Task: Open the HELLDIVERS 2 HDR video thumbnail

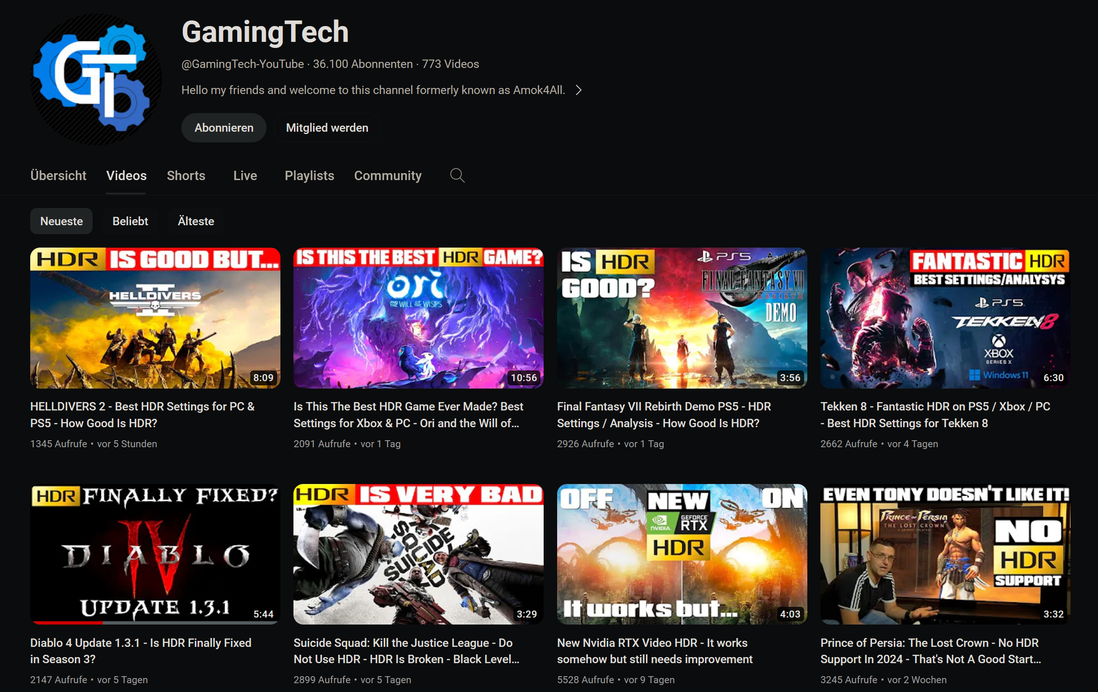Action: [x=155, y=318]
